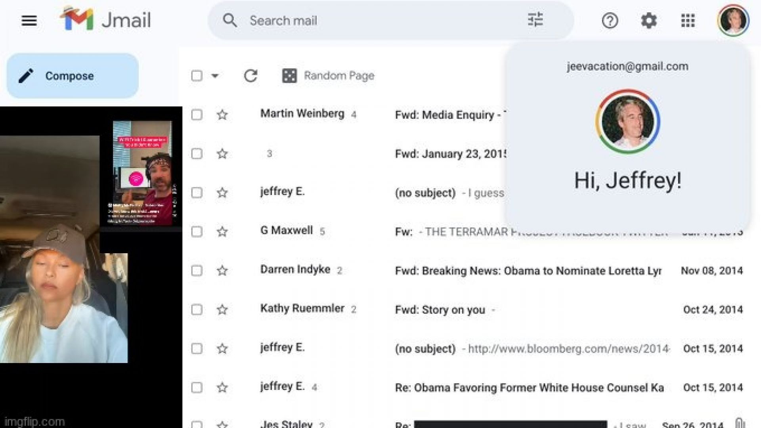
Task: Star the Martin Weinberg email
Action: pos(222,115)
